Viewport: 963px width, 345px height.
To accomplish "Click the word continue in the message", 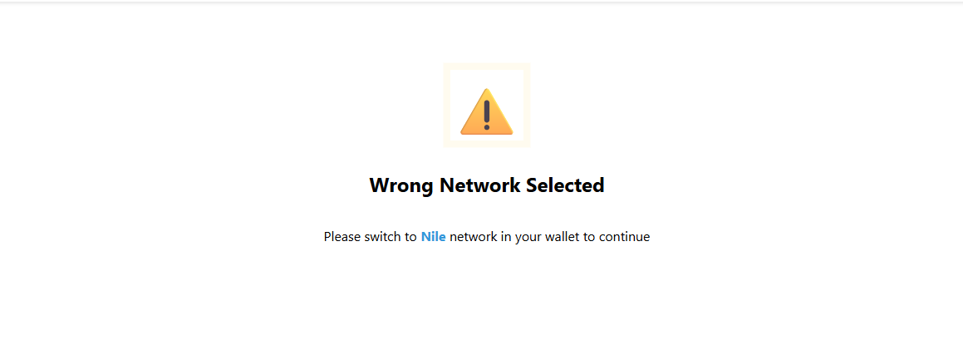I will coord(624,237).
